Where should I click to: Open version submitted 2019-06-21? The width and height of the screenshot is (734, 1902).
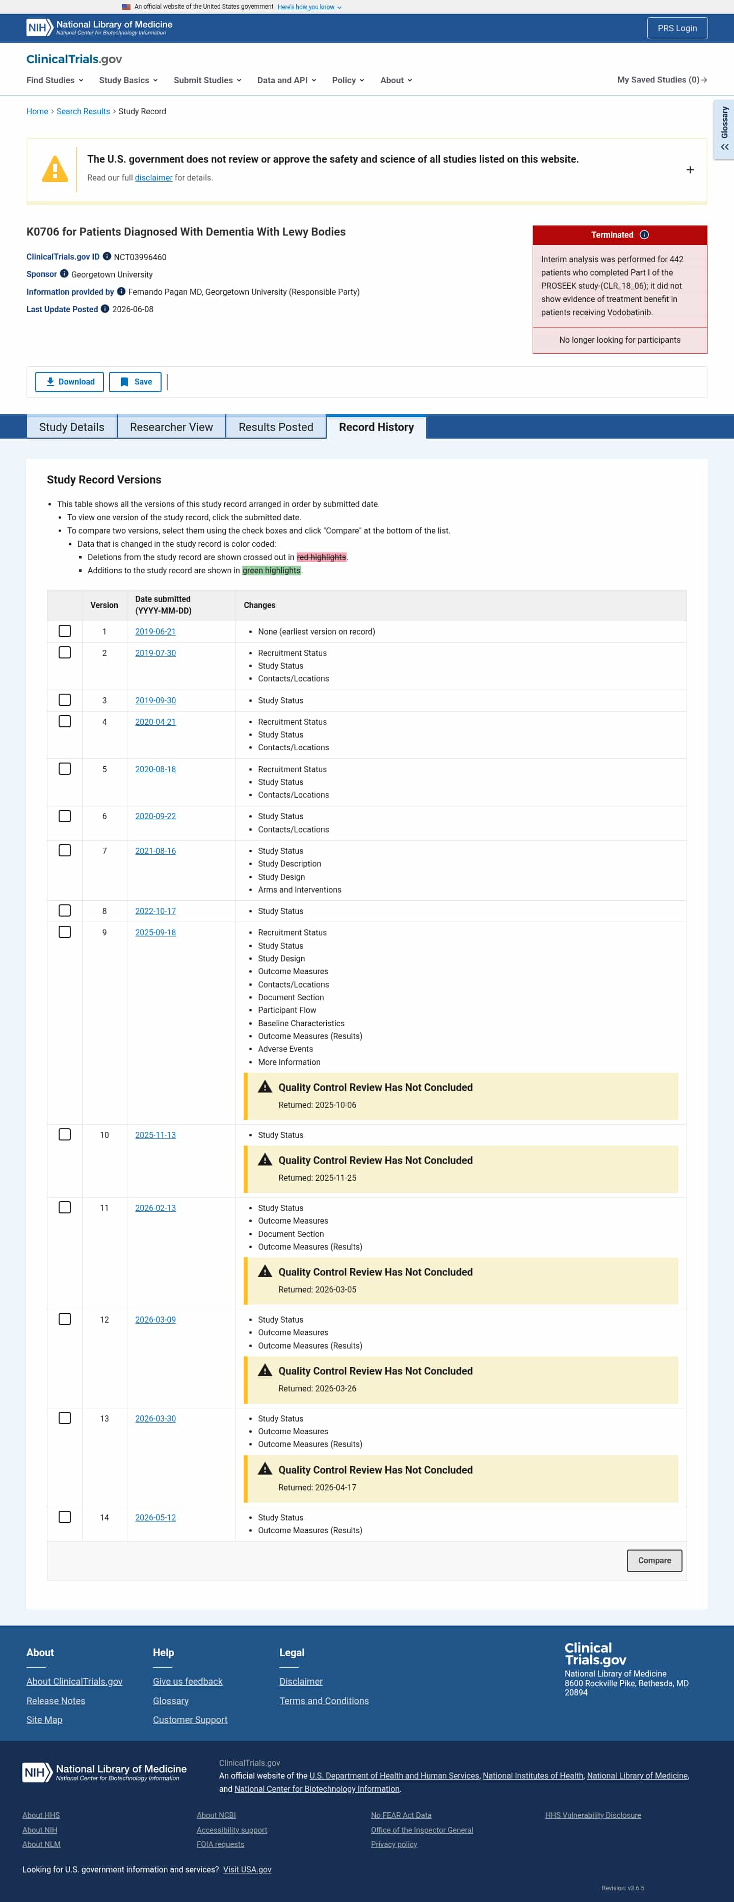tap(155, 631)
